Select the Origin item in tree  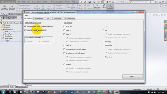pos(7,41)
